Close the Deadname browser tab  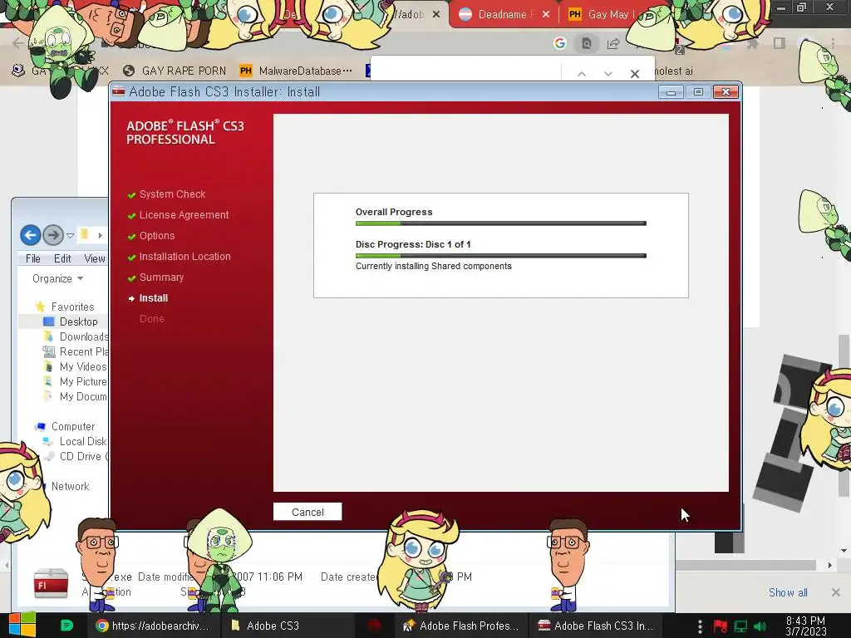pyautogui.click(x=545, y=15)
